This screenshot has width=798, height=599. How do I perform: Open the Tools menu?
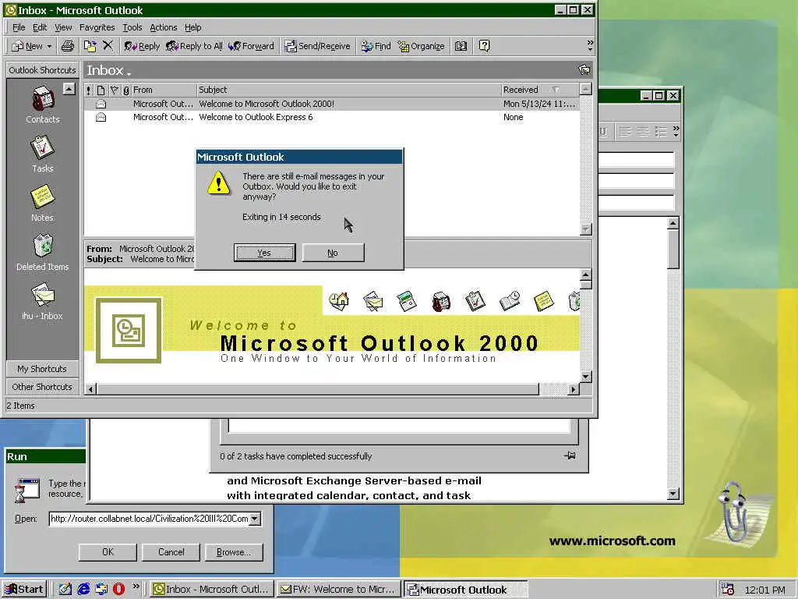pyautogui.click(x=132, y=27)
